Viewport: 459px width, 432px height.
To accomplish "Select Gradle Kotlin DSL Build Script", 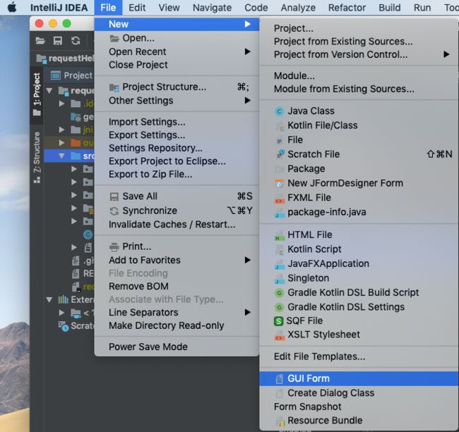I will 359,292.
